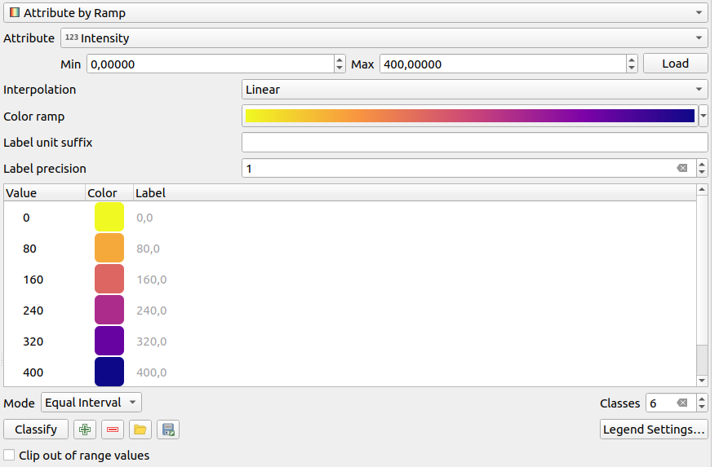
Task: Click the save color map disk icon
Action: click(168, 430)
